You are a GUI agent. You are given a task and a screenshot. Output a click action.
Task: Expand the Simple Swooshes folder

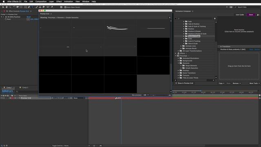pyautogui.click(x=181, y=68)
